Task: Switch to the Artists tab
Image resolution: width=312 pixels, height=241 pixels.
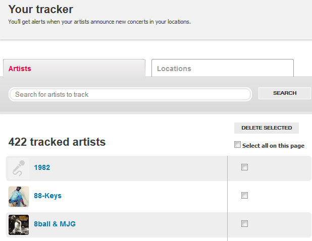Action: [20, 69]
